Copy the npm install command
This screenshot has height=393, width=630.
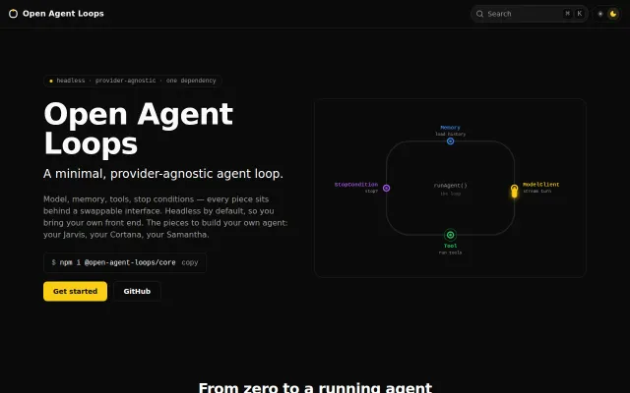190,262
